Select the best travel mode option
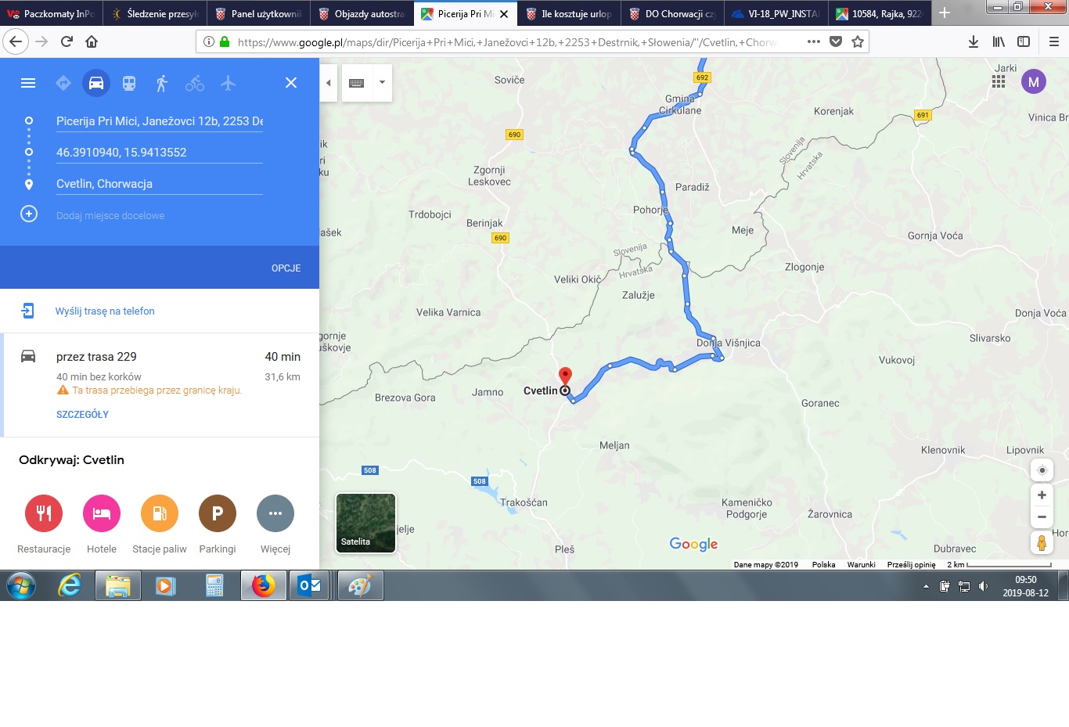Viewport: 1069px width, 727px height. [63, 83]
